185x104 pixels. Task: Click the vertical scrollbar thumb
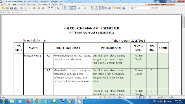coord(184,22)
